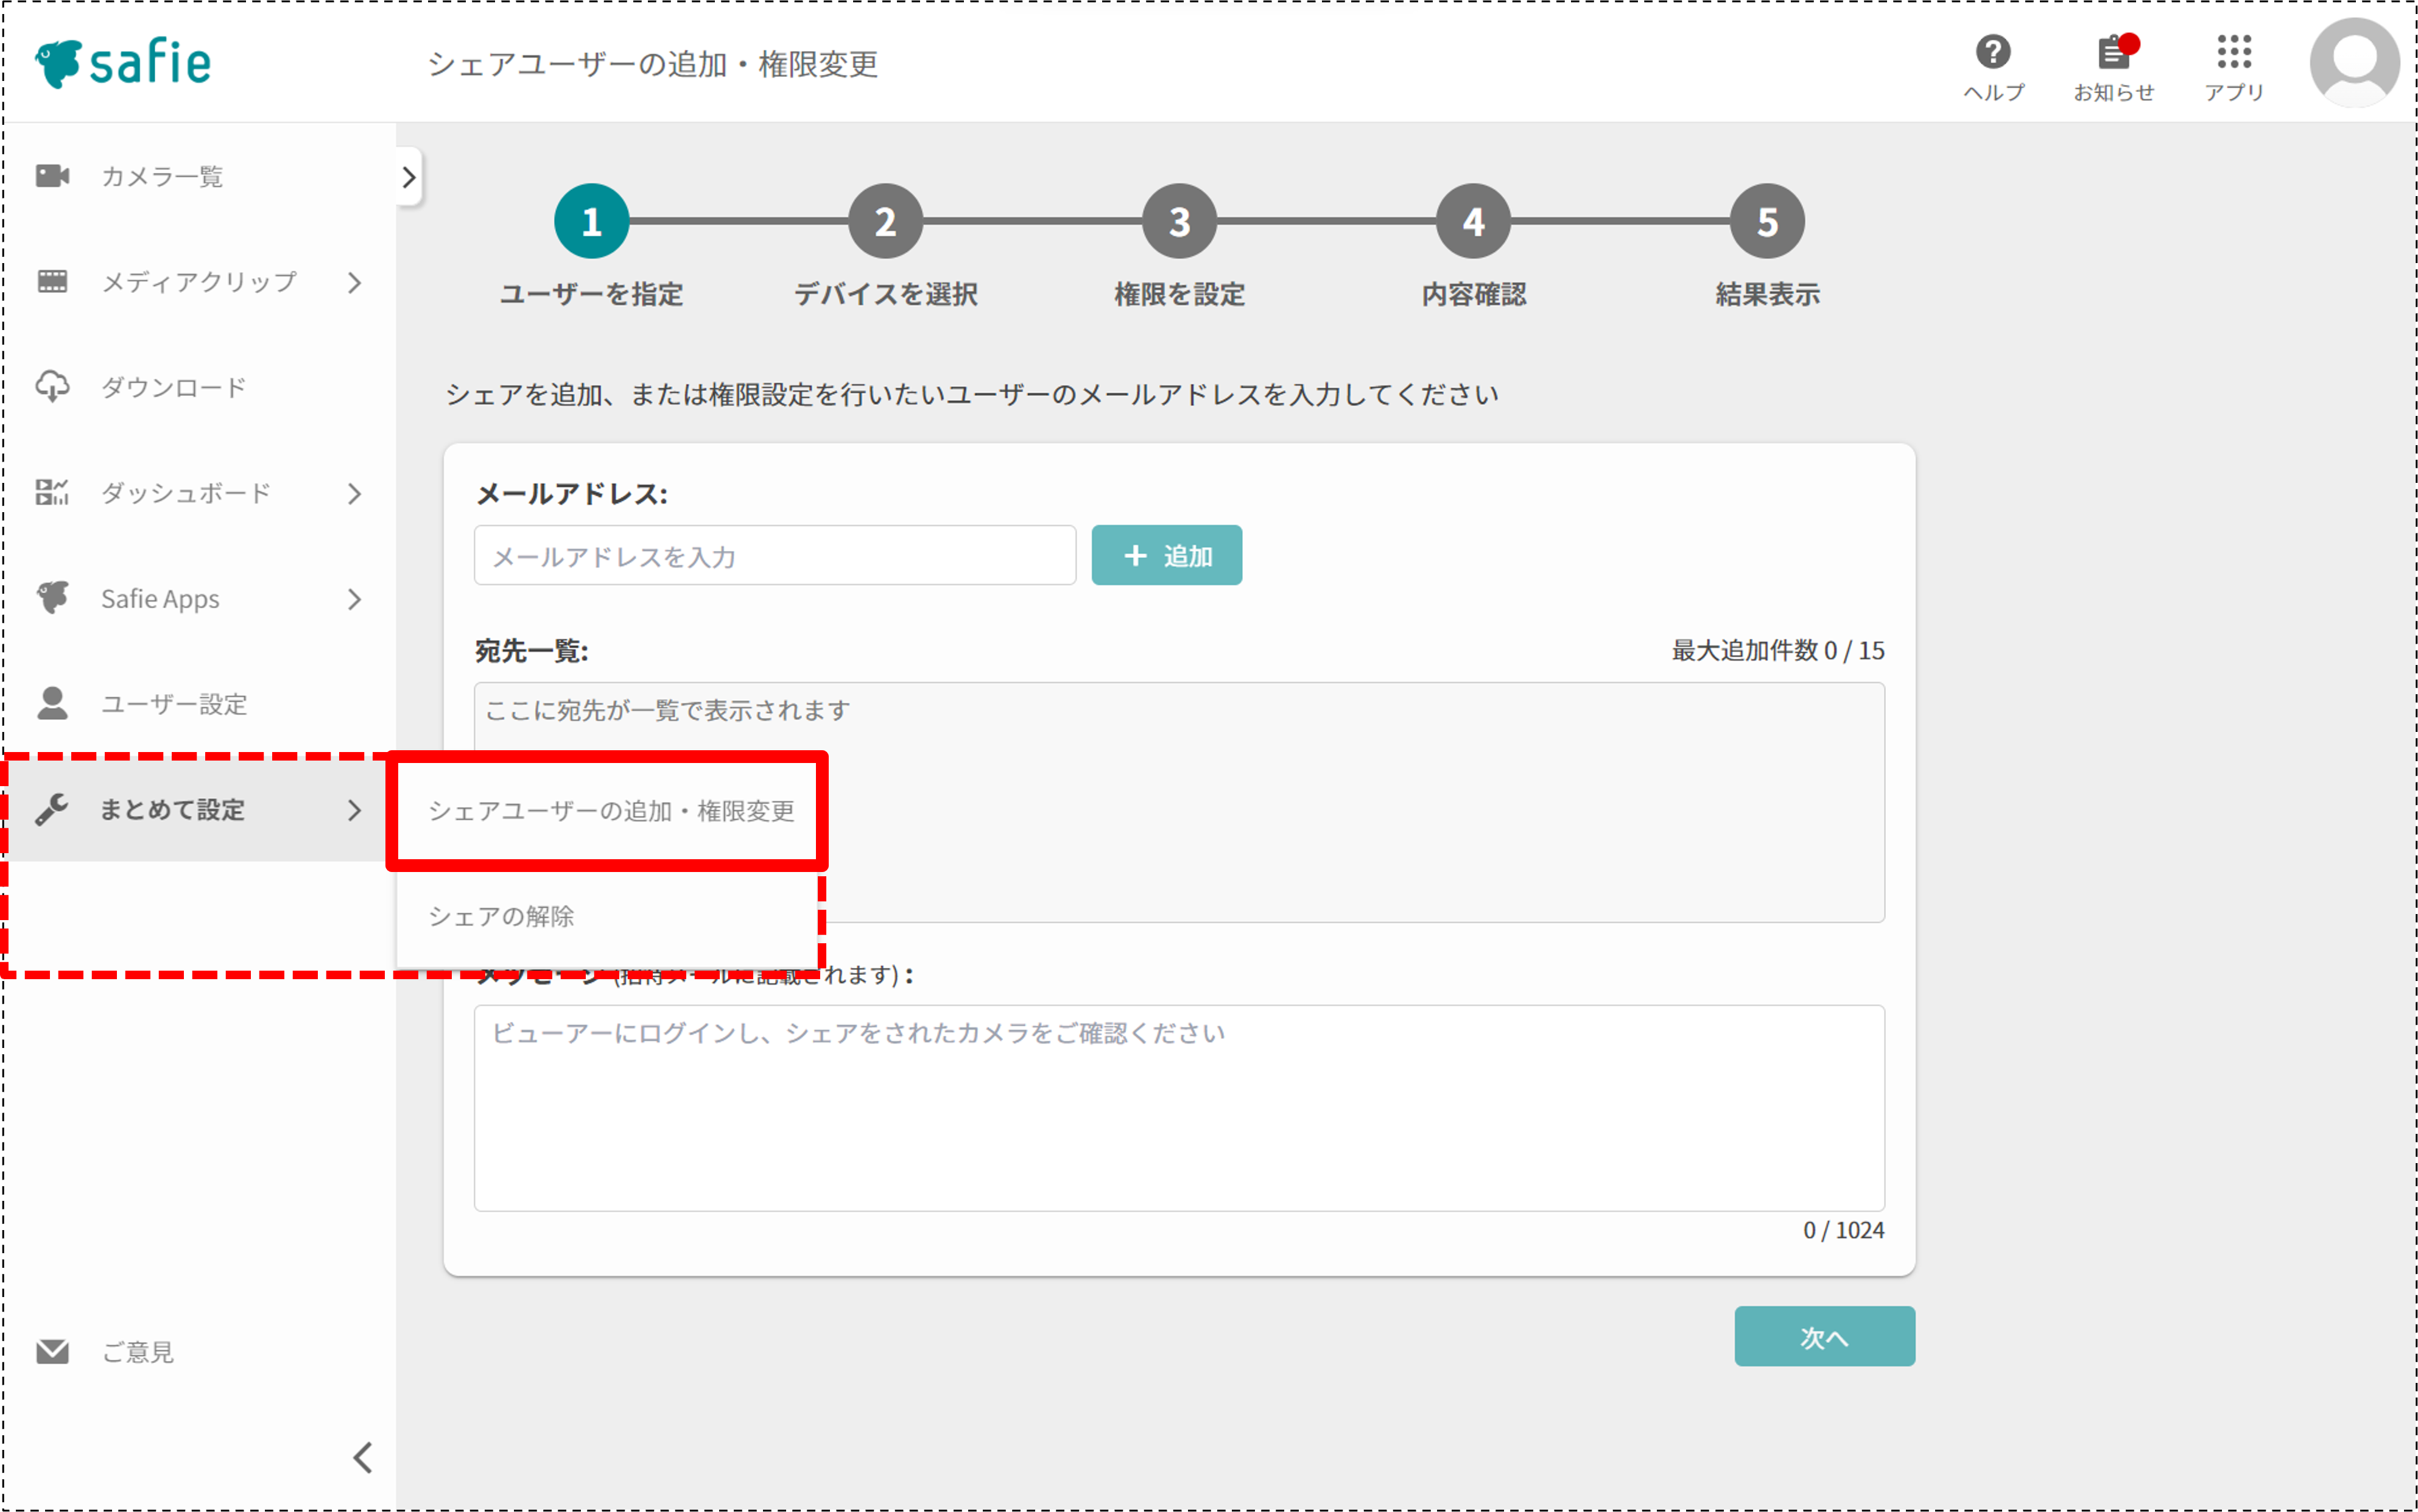Click the Safie logo
The height and width of the screenshot is (1512, 2418).
[123, 63]
